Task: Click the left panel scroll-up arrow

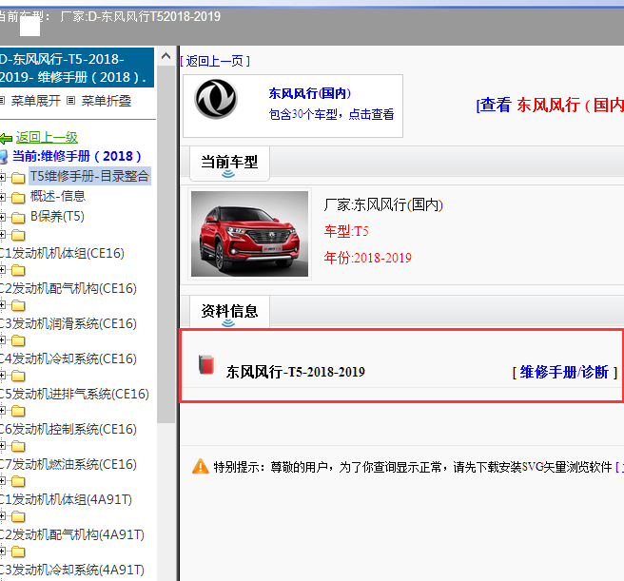Action: click(166, 56)
